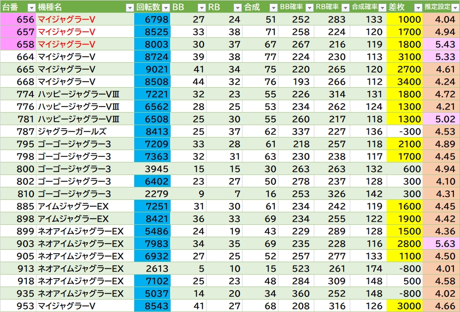Select the pink 台番 cell 656
Viewport: 460px width, 312px height.
point(18,19)
